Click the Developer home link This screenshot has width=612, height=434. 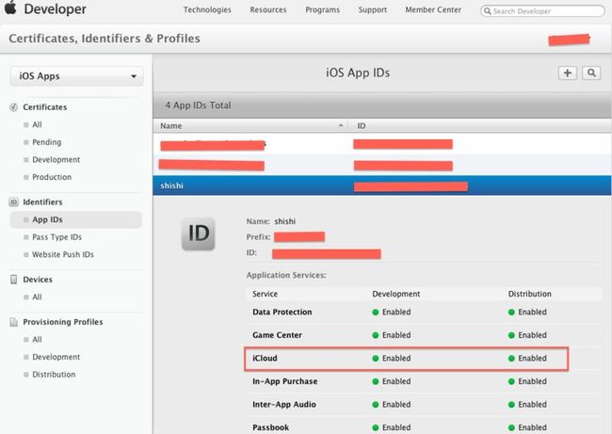55,8
